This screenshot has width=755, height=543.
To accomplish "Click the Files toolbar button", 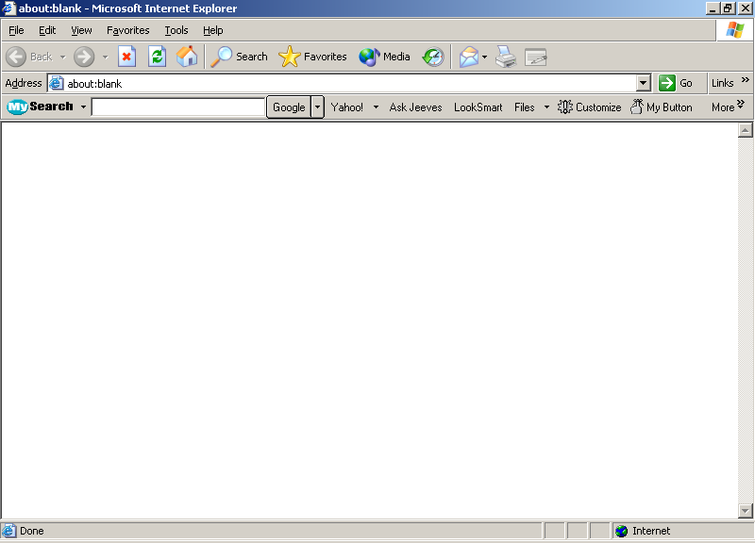I will [x=525, y=107].
